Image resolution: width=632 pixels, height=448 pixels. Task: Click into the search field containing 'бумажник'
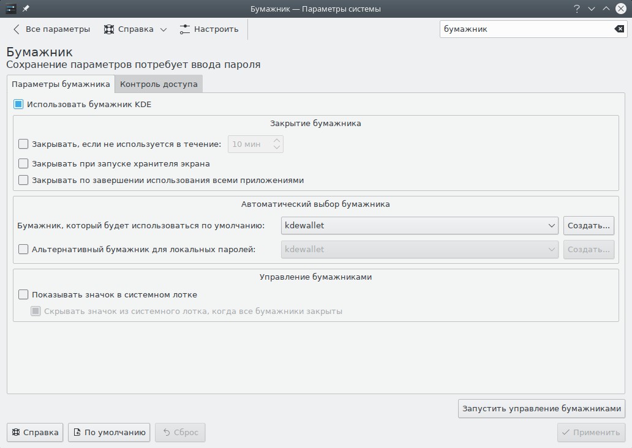coord(524,29)
